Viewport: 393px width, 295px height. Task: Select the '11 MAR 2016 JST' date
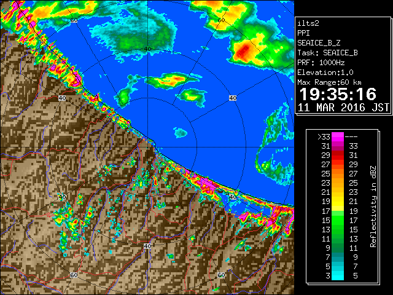point(343,108)
